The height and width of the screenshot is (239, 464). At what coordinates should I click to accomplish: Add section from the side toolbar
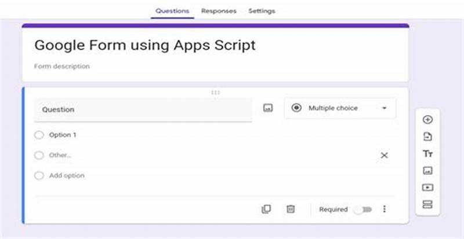click(x=427, y=204)
